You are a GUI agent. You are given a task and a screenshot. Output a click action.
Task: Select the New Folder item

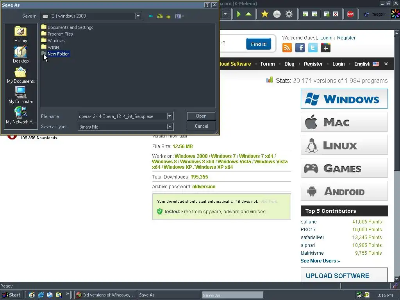pyautogui.click(x=55, y=54)
